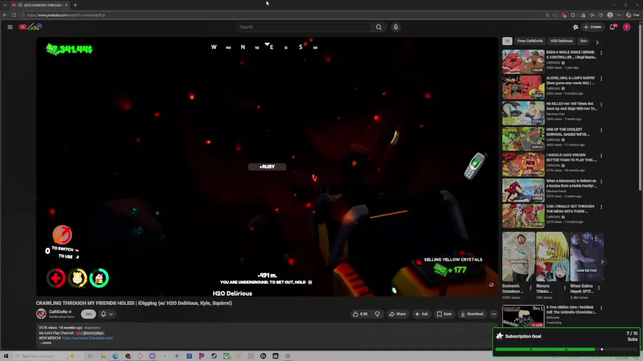Open the 'He KILLED Her 100 Times' title
Image resolution: width=643 pixels, height=361 pixels.
(x=572, y=106)
